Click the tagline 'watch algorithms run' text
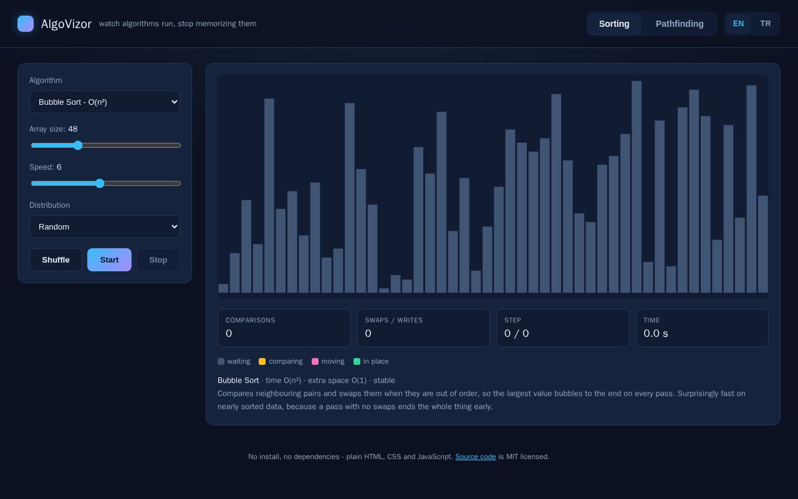Image resolution: width=798 pixels, height=499 pixels. click(x=178, y=24)
